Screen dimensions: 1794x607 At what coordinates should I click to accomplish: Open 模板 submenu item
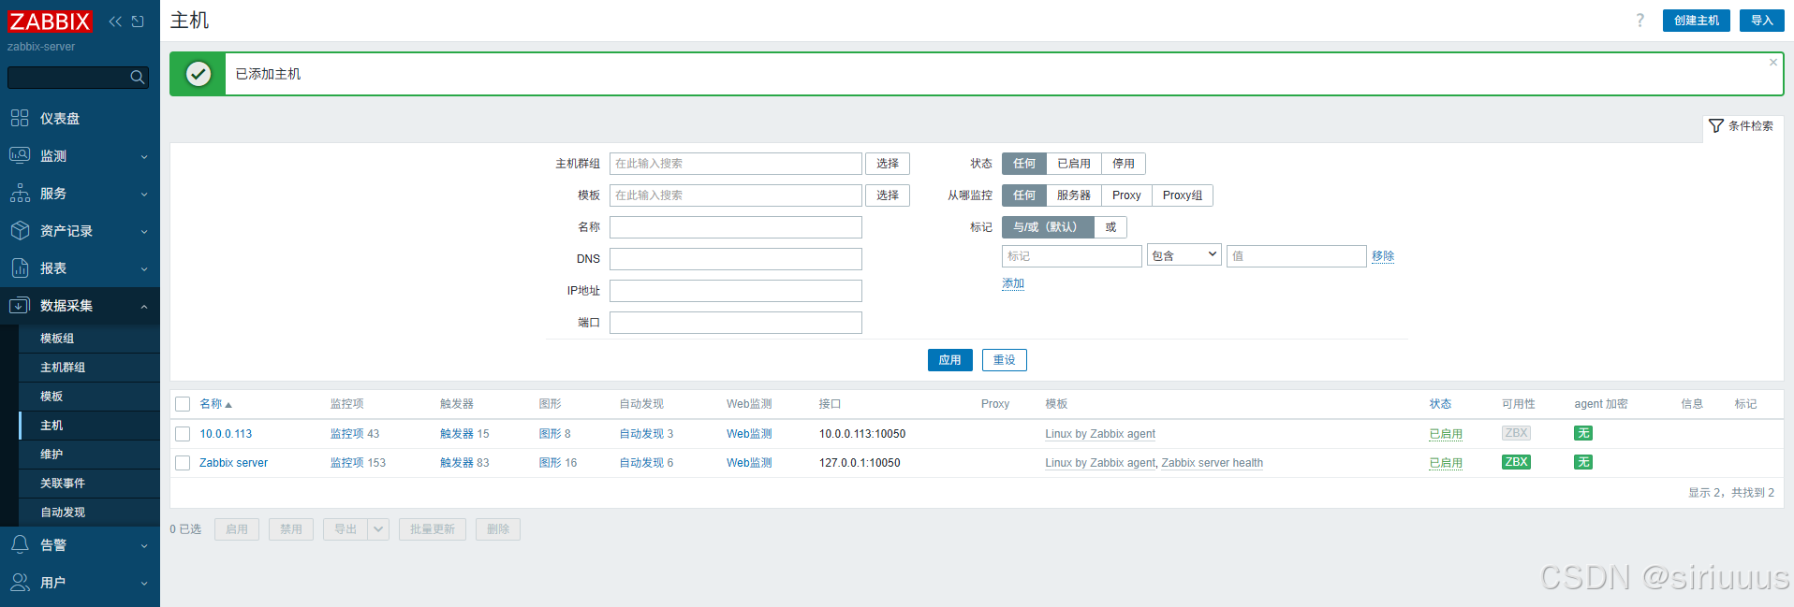(89, 397)
